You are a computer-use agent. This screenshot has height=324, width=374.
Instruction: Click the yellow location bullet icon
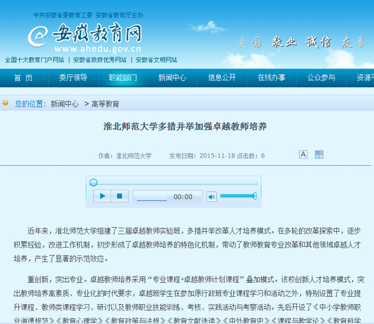pos(5,103)
